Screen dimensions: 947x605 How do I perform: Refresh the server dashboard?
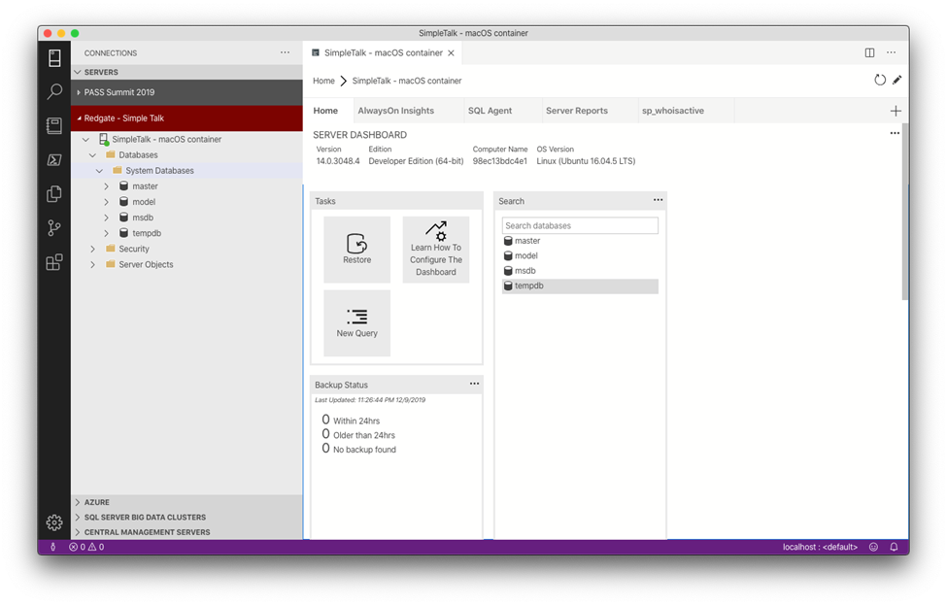point(880,80)
